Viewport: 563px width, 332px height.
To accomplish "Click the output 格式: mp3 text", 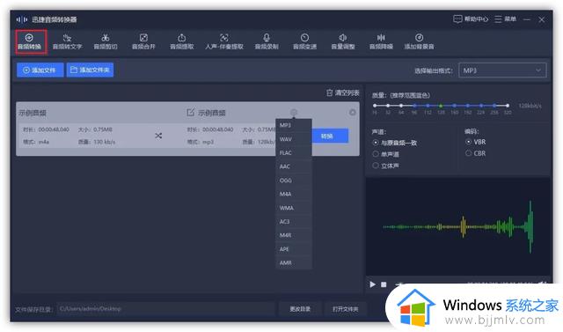I will [x=201, y=142].
